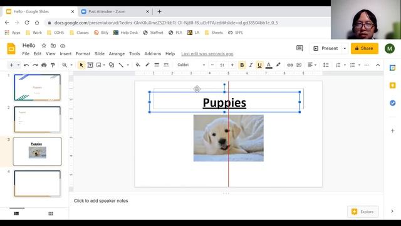The width and height of the screenshot is (401, 226).
Task: Switch to filmstrip view icon
Action: (x=17, y=213)
